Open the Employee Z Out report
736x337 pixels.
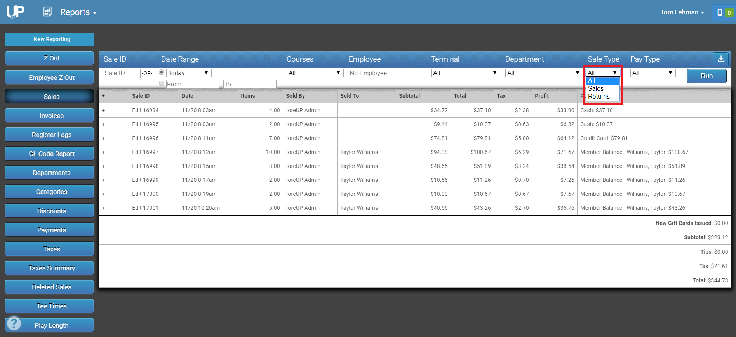point(49,78)
